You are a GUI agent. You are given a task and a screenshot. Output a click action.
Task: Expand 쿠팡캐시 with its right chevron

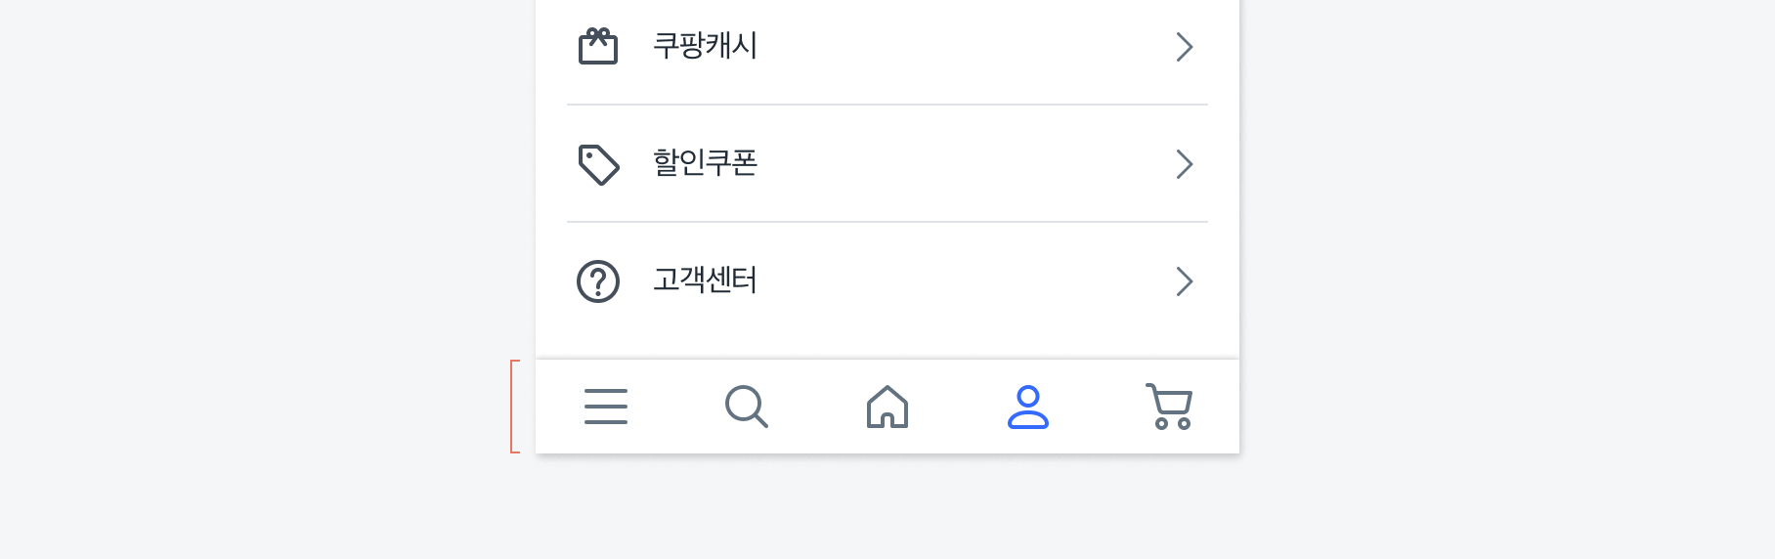(1185, 47)
